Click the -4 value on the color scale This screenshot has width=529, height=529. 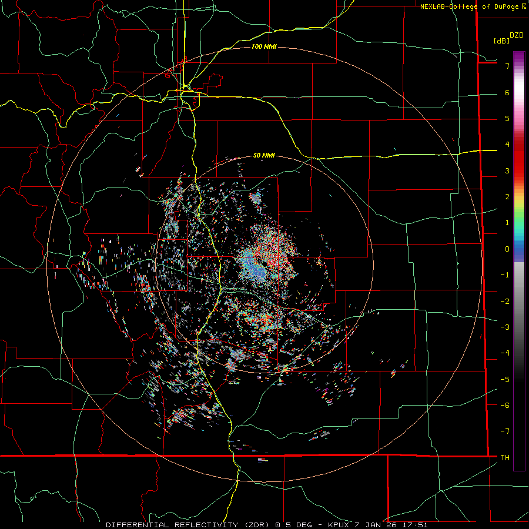click(505, 353)
